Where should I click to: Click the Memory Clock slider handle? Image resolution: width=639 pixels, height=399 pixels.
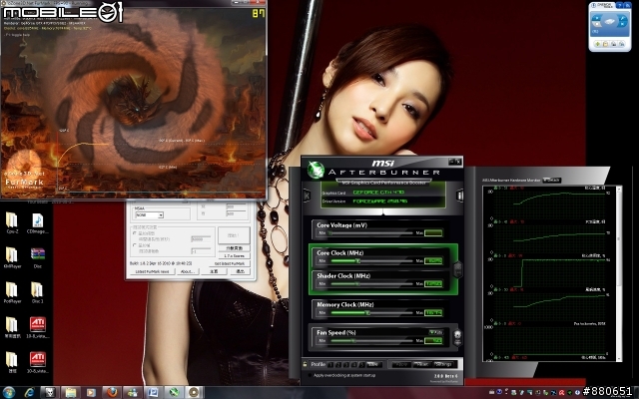click(367, 312)
